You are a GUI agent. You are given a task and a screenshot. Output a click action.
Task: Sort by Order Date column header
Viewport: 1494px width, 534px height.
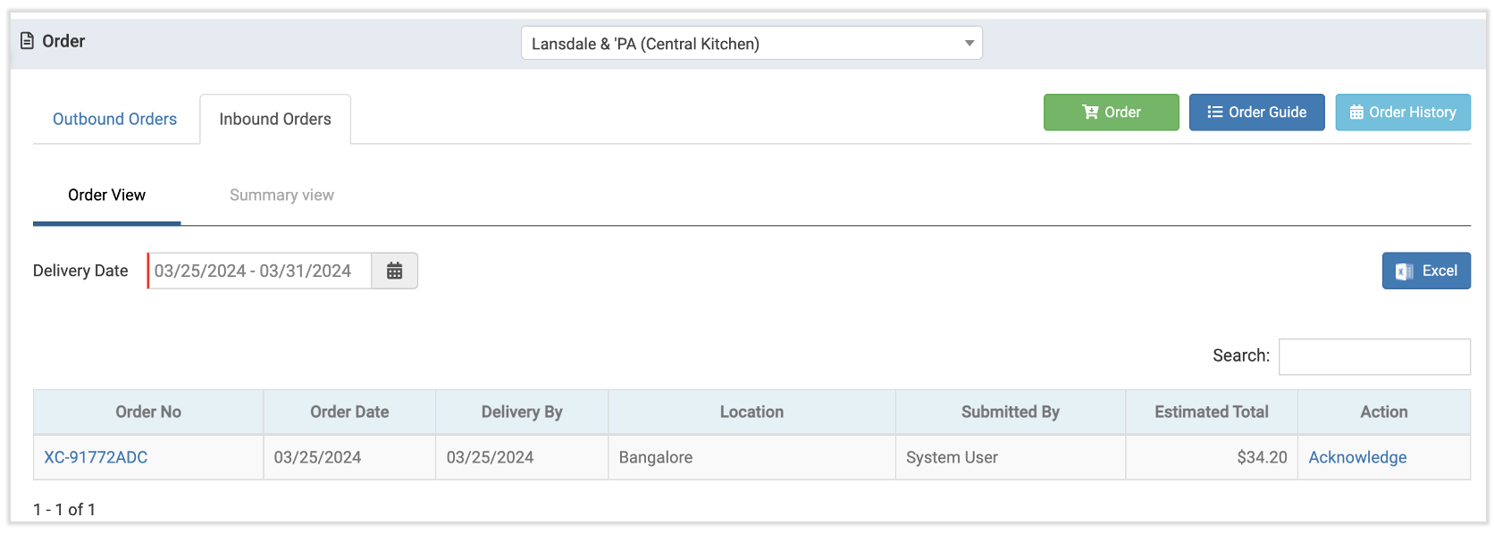pyautogui.click(x=349, y=412)
